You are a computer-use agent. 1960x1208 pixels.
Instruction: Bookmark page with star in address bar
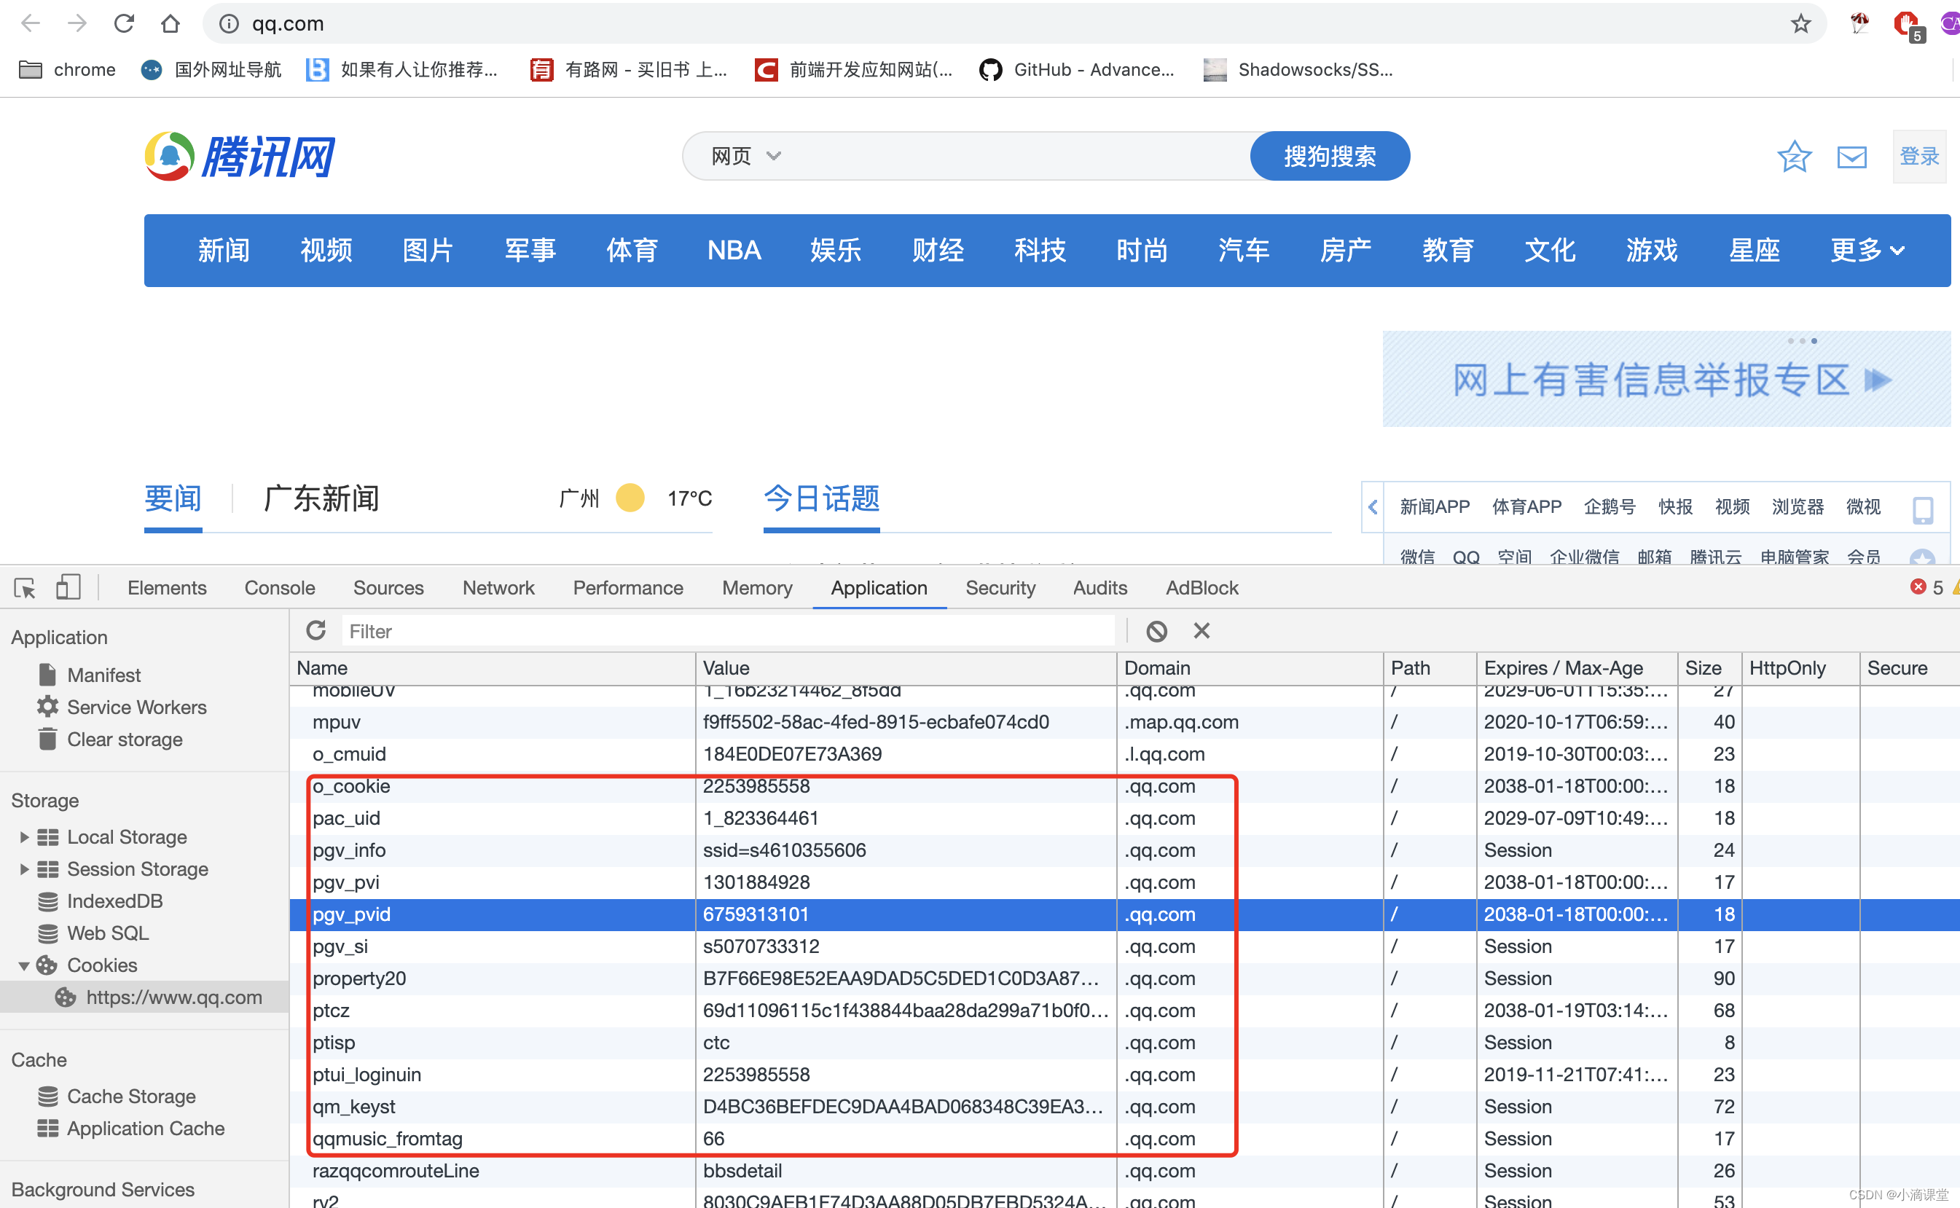(1800, 23)
